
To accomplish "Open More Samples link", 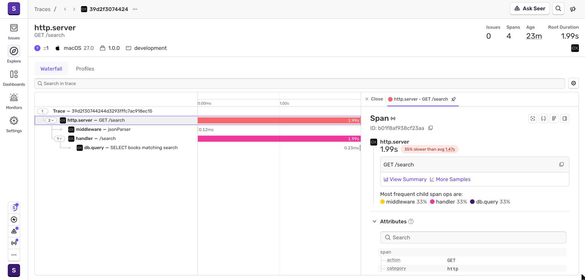I will click(450, 180).
